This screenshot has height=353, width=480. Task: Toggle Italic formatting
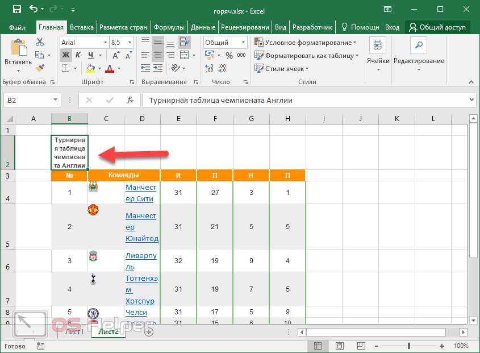click(77, 55)
